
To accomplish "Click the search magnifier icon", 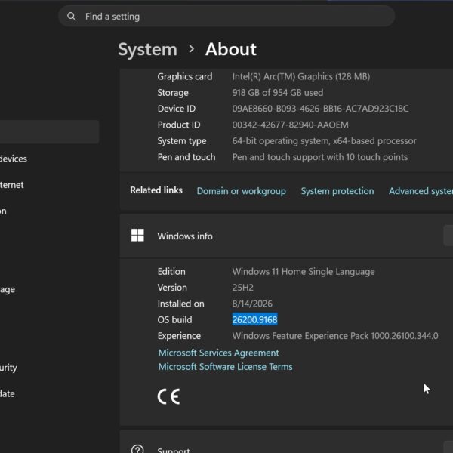I will click(x=72, y=17).
